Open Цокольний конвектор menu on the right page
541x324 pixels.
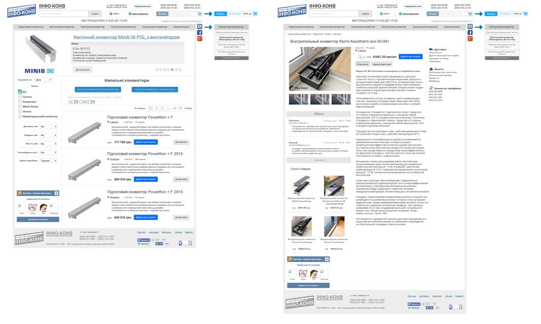coord(425,27)
